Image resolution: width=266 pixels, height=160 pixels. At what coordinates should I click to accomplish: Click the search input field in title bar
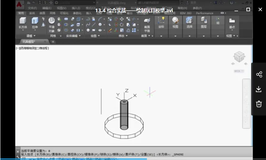click(158, 3)
